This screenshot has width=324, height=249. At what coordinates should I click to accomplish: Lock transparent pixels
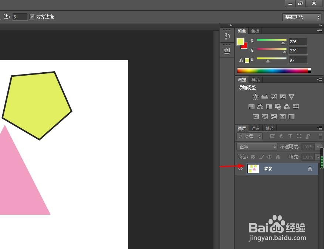(253, 157)
